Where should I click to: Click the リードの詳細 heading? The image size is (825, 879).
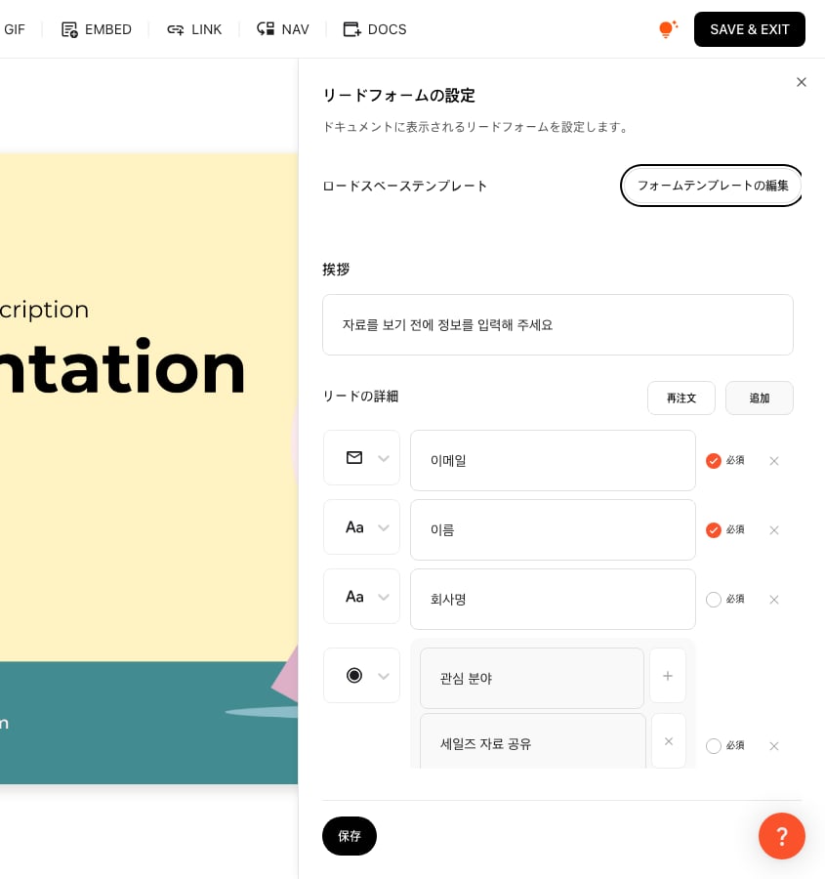click(360, 397)
